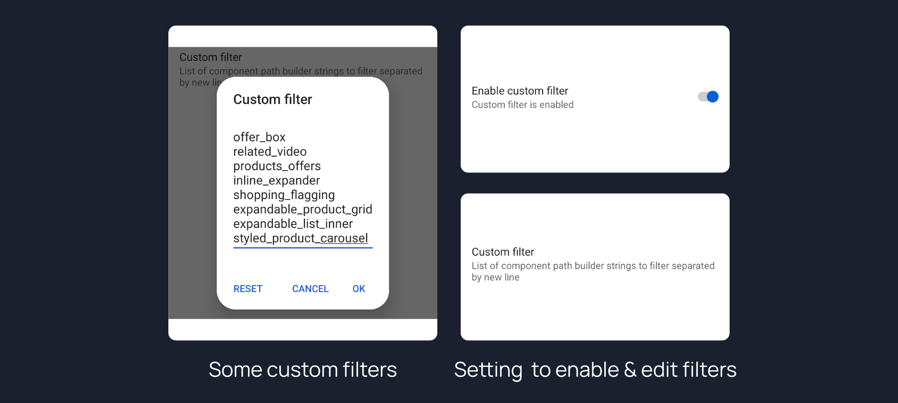Toggle the Enable custom filter switch

coord(708,97)
